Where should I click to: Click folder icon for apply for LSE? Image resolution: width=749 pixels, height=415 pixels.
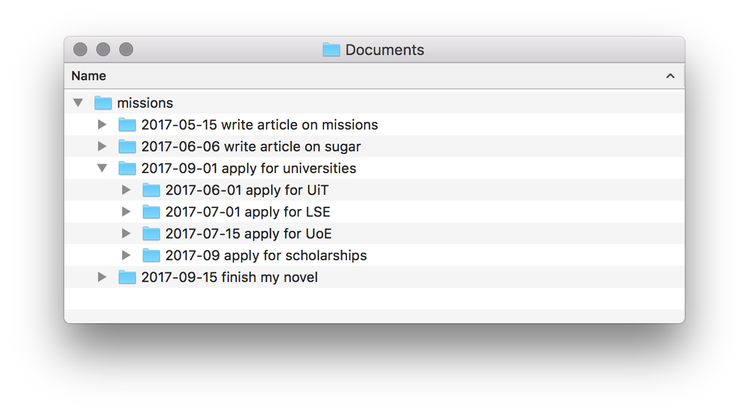tap(151, 212)
